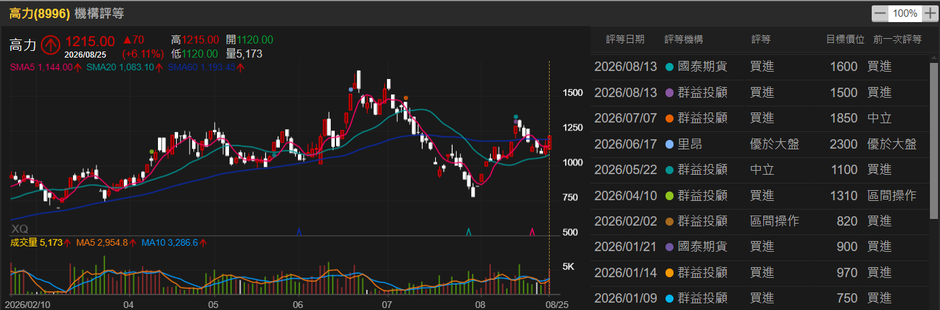Click the orange dot in 2026/07/07 row
Viewport: 940px width, 310px height.
point(670,119)
